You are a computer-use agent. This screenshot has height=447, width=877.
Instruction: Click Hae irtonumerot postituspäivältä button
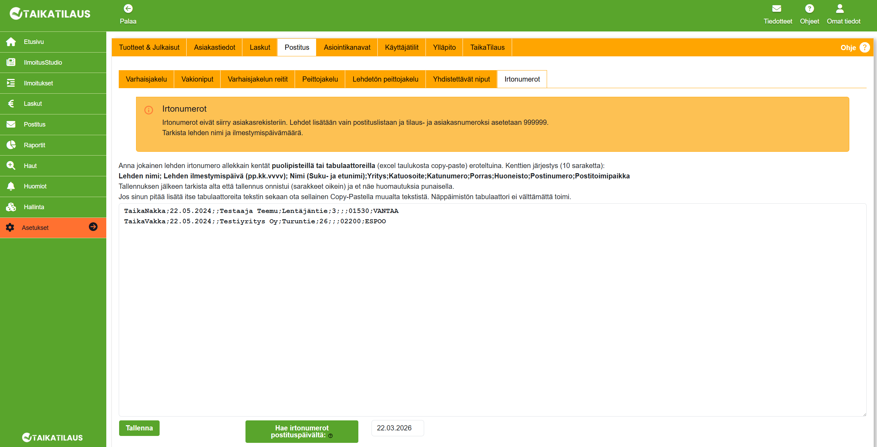[302, 431]
